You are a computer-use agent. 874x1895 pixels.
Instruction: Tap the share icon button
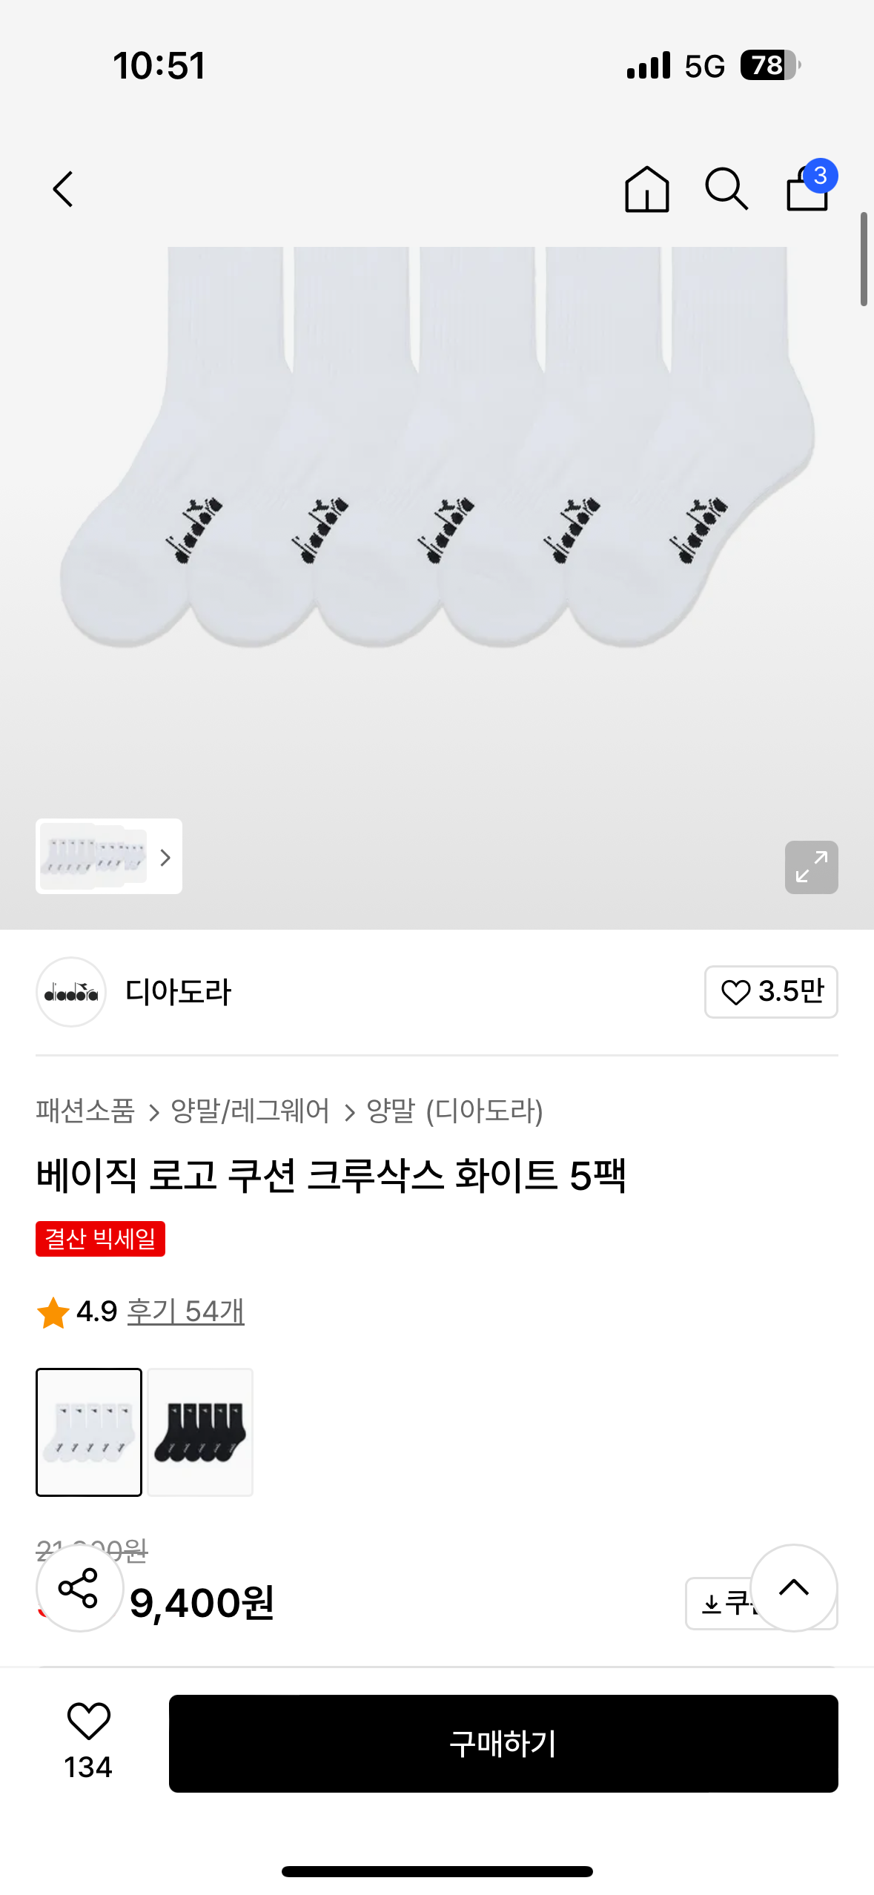79,1587
